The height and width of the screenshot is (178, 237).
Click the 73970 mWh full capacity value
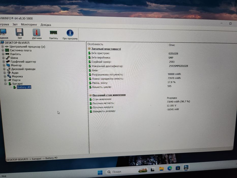[174, 78]
